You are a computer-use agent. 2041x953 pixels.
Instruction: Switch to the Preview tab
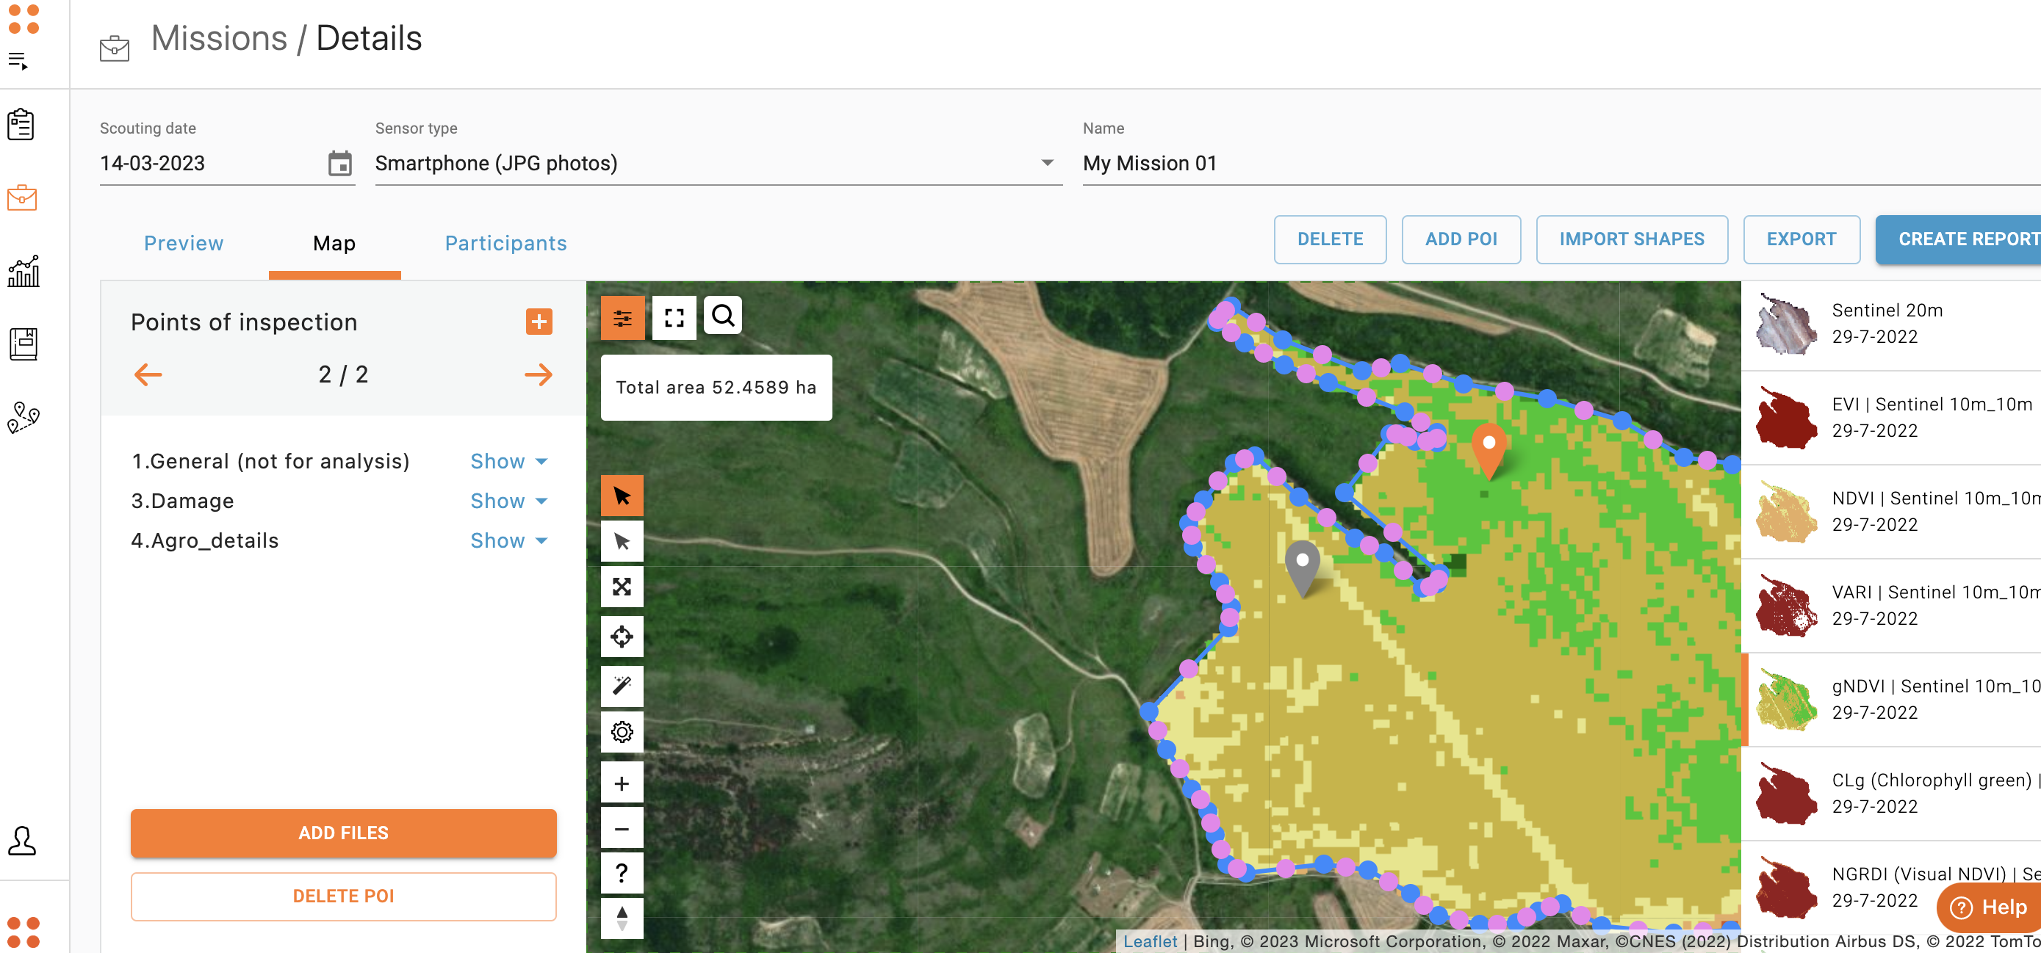point(184,244)
